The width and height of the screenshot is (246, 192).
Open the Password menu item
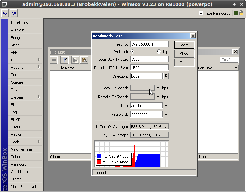click(x=25, y=164)
